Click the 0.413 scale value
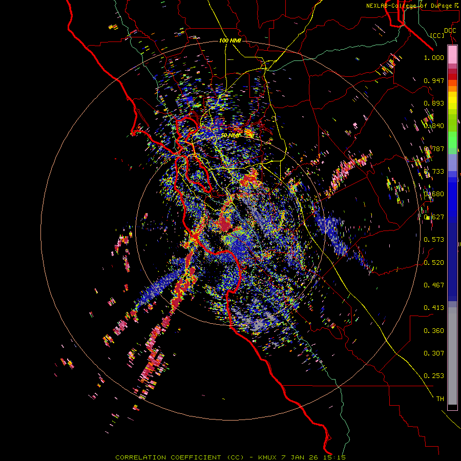Viewport: 461px width, 461px height. tap(434, 308)
